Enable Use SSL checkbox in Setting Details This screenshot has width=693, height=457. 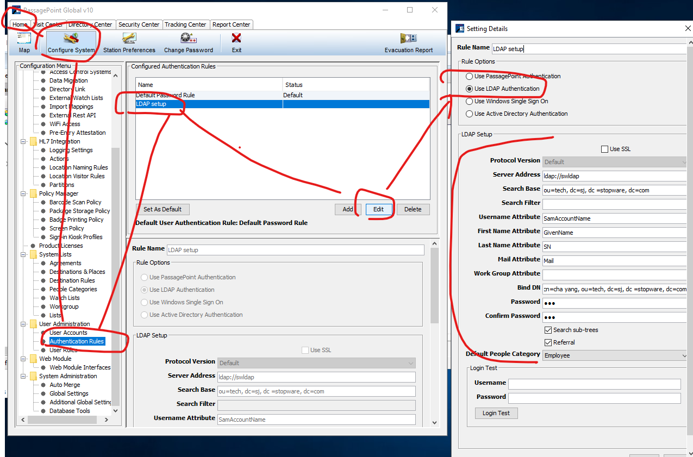pos(604,149)
